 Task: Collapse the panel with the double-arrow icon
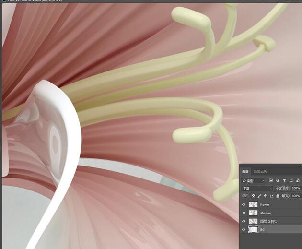coord(300,166)
